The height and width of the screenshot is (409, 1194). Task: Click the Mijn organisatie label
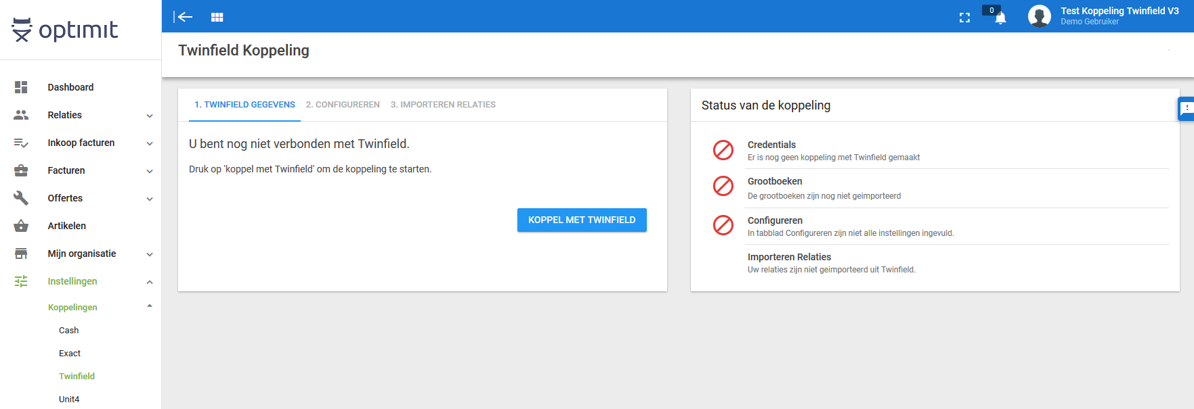pos(82,254)
